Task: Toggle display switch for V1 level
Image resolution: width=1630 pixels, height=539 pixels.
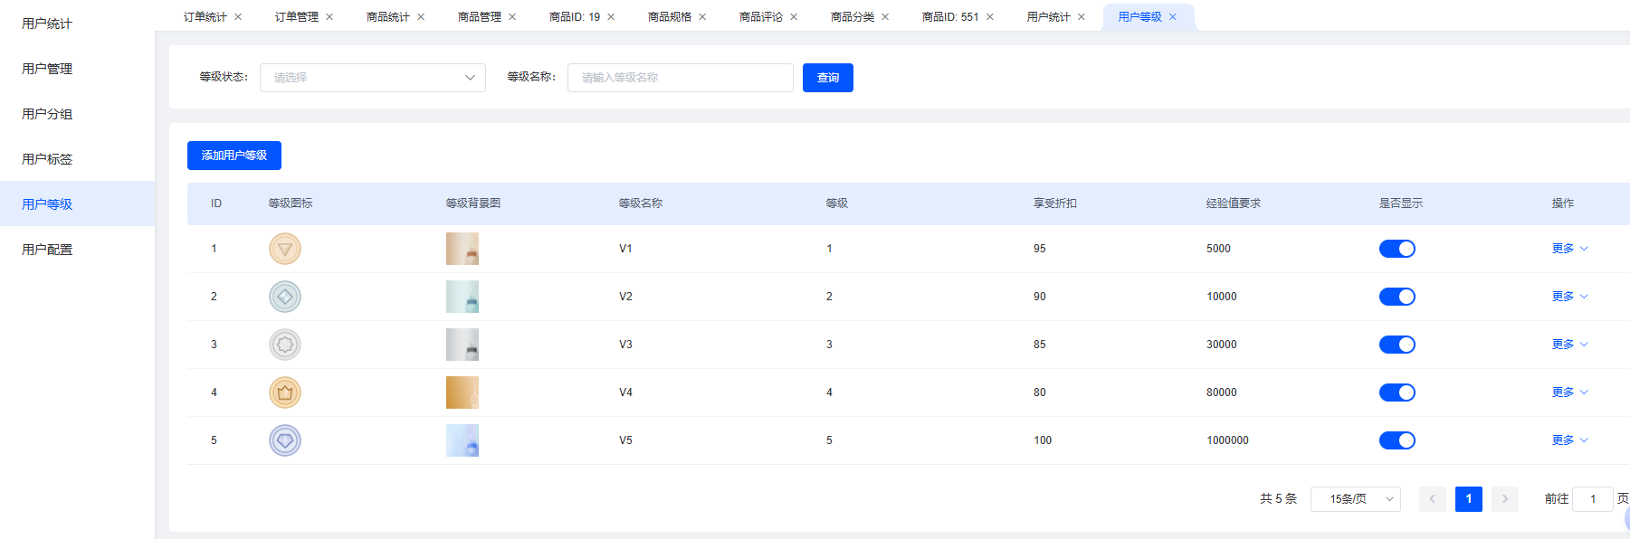Action: [1396, 249]
